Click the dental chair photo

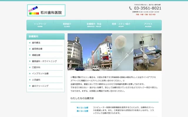tap(147, 52)
